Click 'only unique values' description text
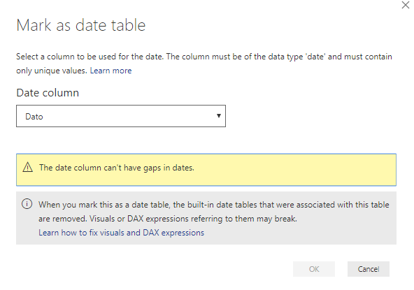Screen dimensions: 414x290 pos(52,71)
